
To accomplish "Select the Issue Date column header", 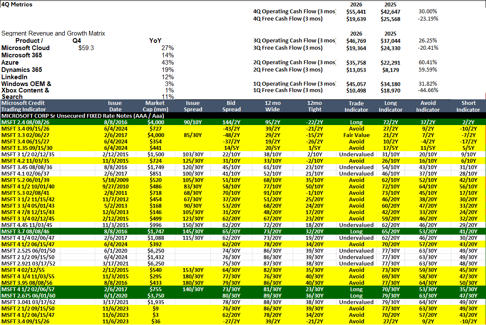I will 115,106.
